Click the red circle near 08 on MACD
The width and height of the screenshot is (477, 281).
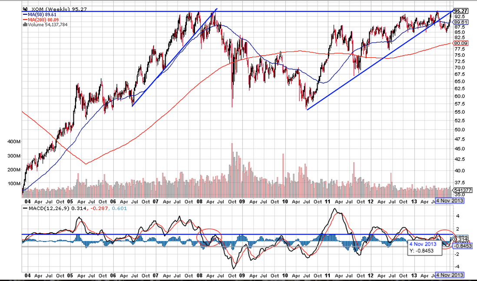pos(209,237)
